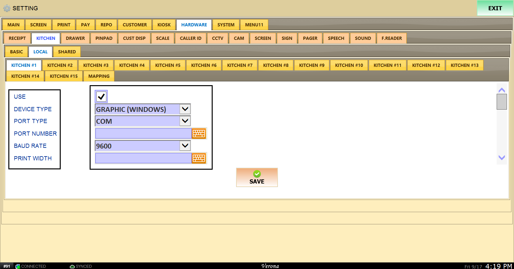Switch to the SHARED tab
Image resolution: width=514 pixels, height=269 pixels.
(x=67, y=52)
